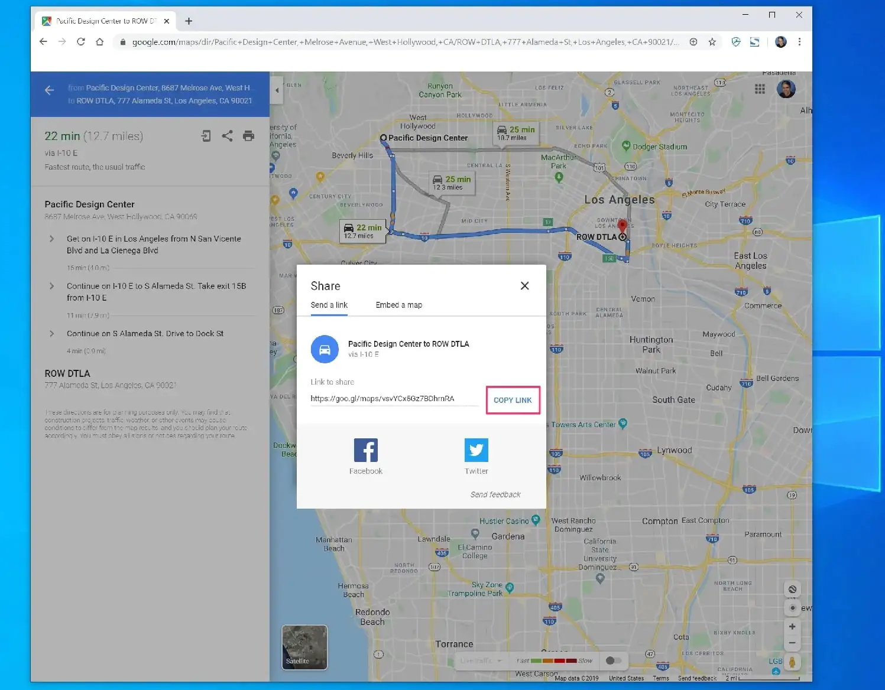Zoom in on the map
Screen dimensions: 885x690
tap(792, 627)
